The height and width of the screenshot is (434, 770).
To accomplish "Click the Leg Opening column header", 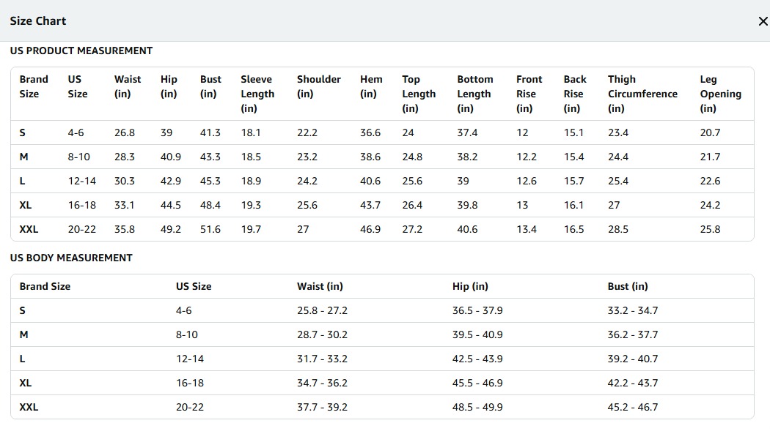I will pos(720,94).
